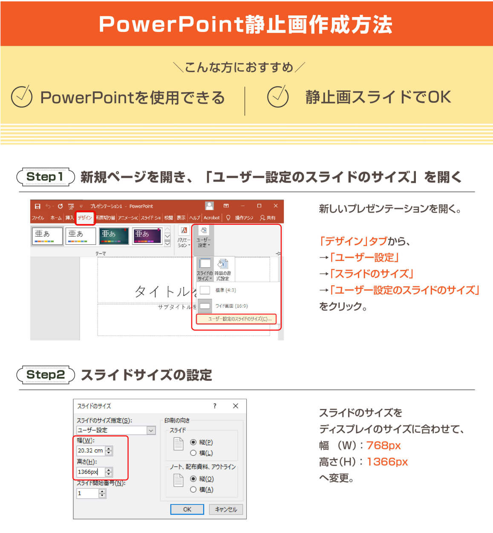
Task: Open the 校閲 tab
Action: (x=169, y=217)
